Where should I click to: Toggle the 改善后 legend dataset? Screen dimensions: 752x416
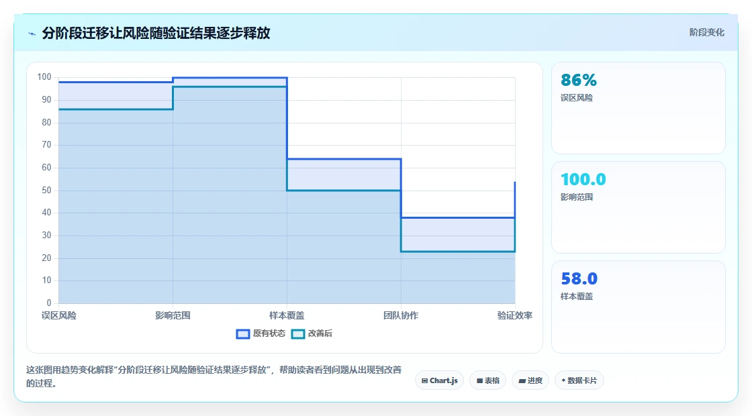coord(312,333)
